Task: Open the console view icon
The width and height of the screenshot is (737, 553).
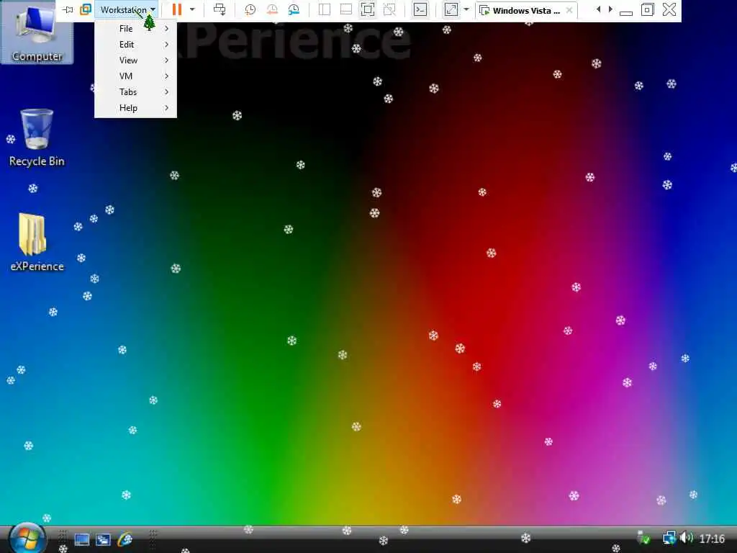Action: tap(420, 9)
